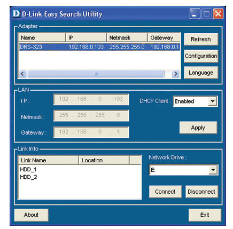Click the right scroll arrow in the adapter list
Screen dimensions: 233x229
176,74
